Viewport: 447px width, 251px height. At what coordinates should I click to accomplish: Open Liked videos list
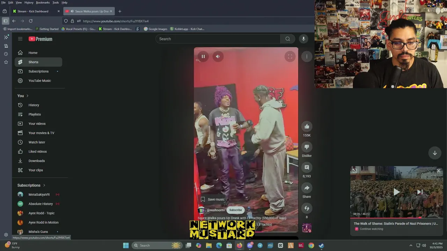pyautogui.click(x=38, y=152)
